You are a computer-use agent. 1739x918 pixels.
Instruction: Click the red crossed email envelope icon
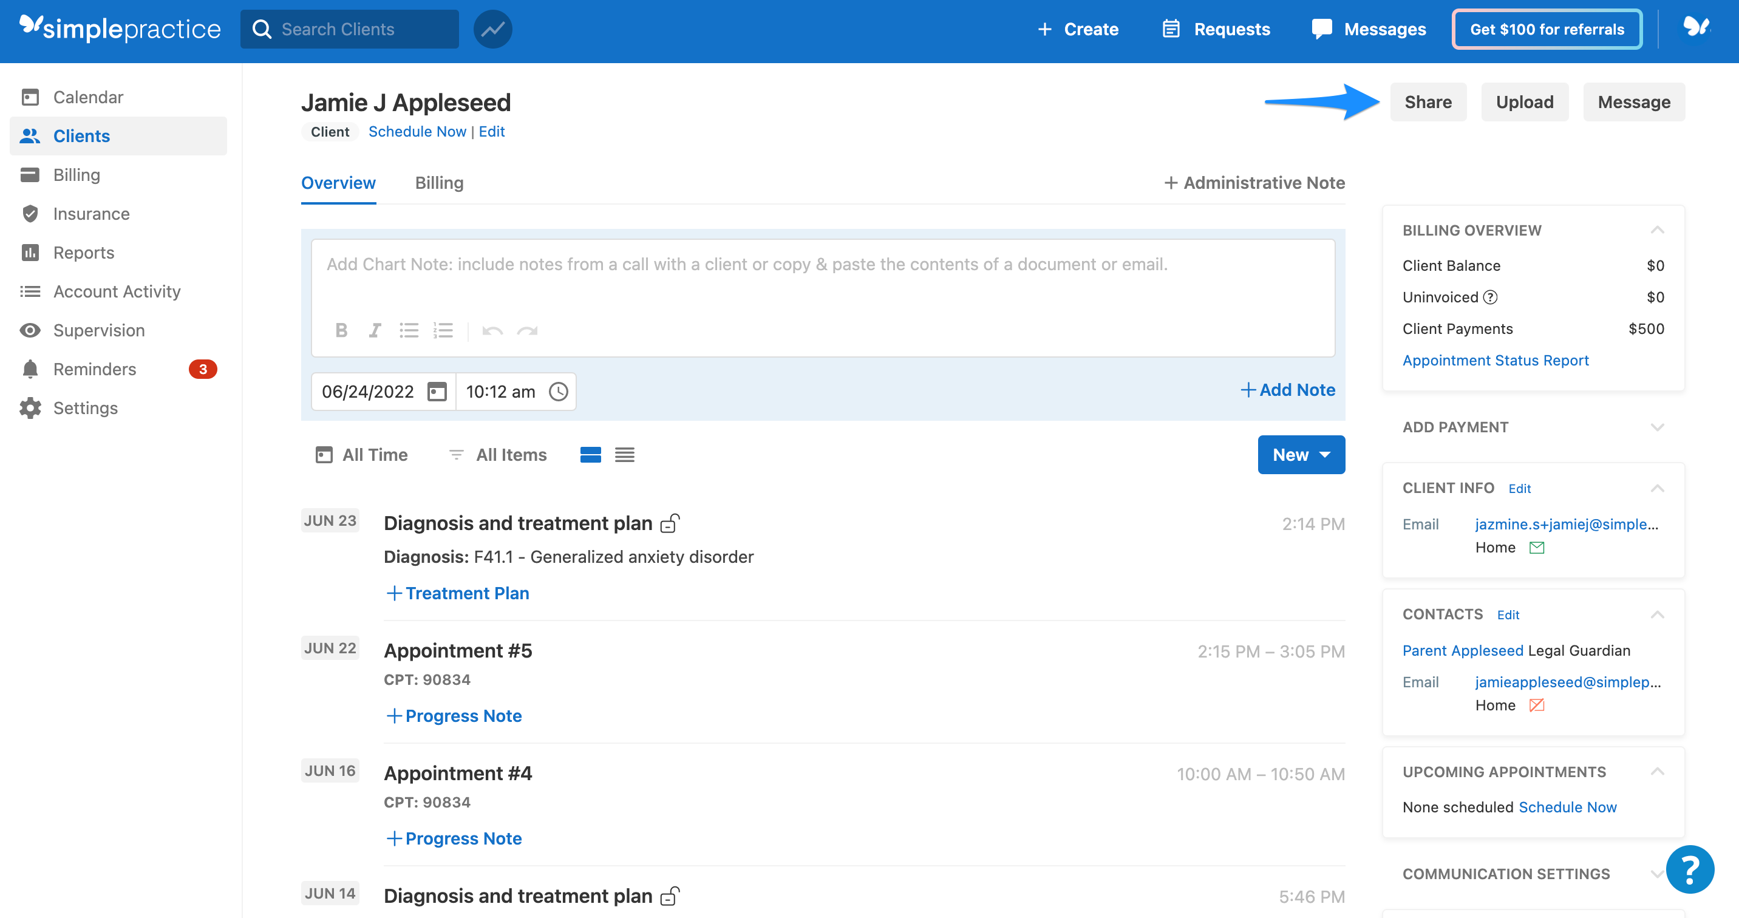pyautogui.click(x=1536, y=705)
